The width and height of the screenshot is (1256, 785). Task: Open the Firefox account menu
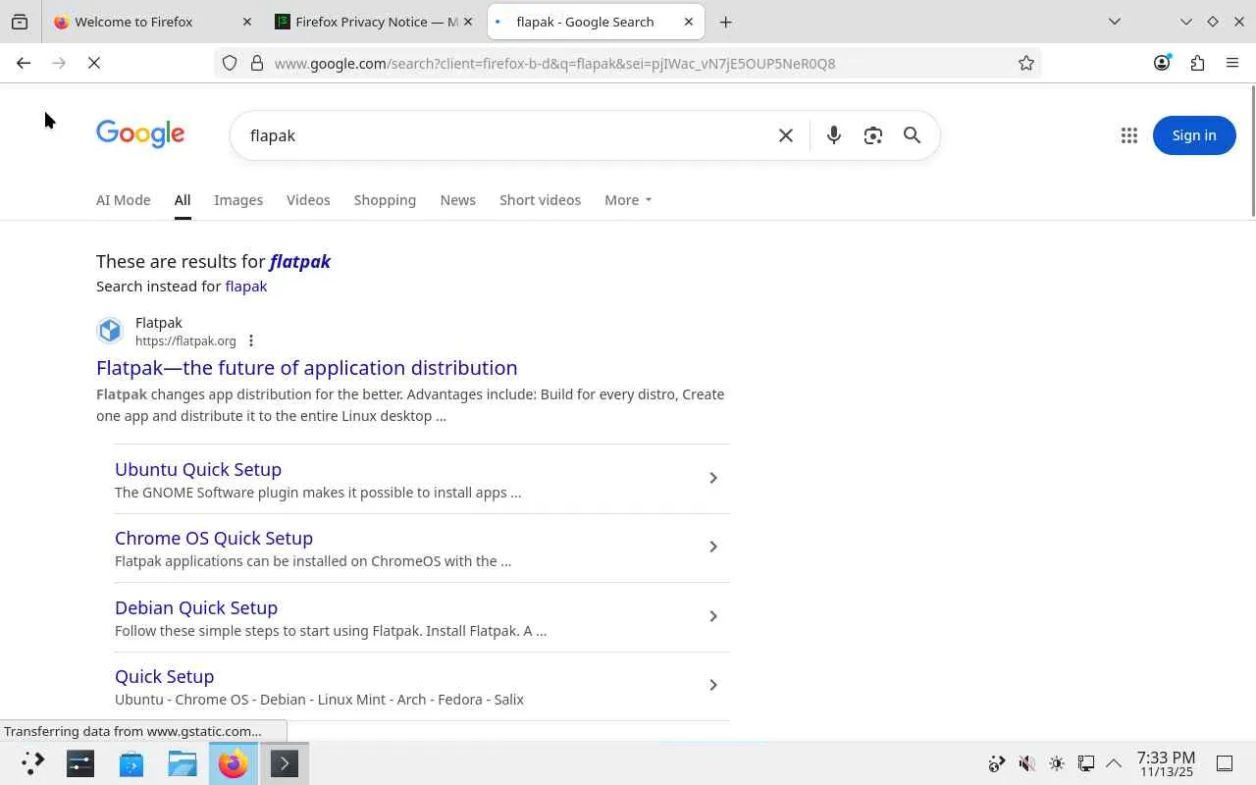pyautogui.click(x=1162, y=63)
